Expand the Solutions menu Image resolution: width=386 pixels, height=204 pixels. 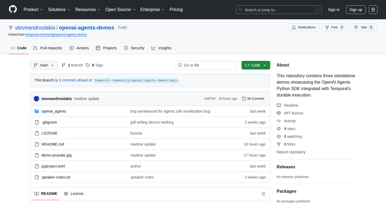click(59, 10)
